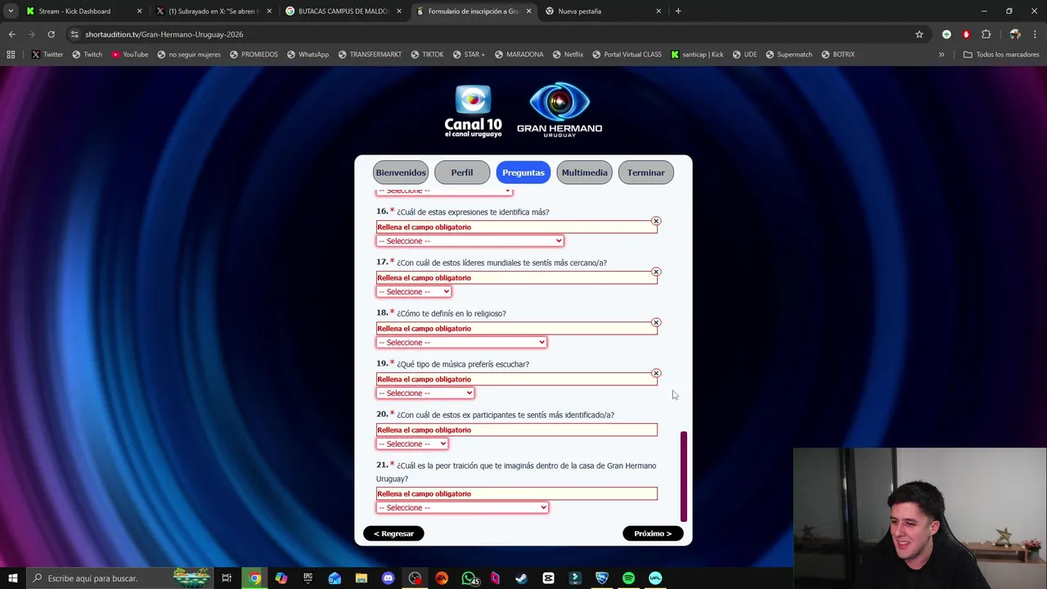Go back to the previous page
This screenshot has height=589, width=1047.
[11, 34]
